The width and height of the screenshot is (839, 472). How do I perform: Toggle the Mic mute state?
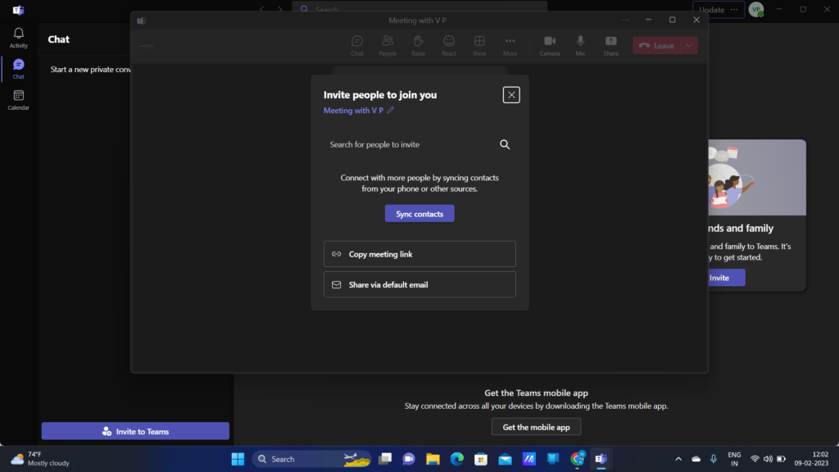tap(581, 46)
